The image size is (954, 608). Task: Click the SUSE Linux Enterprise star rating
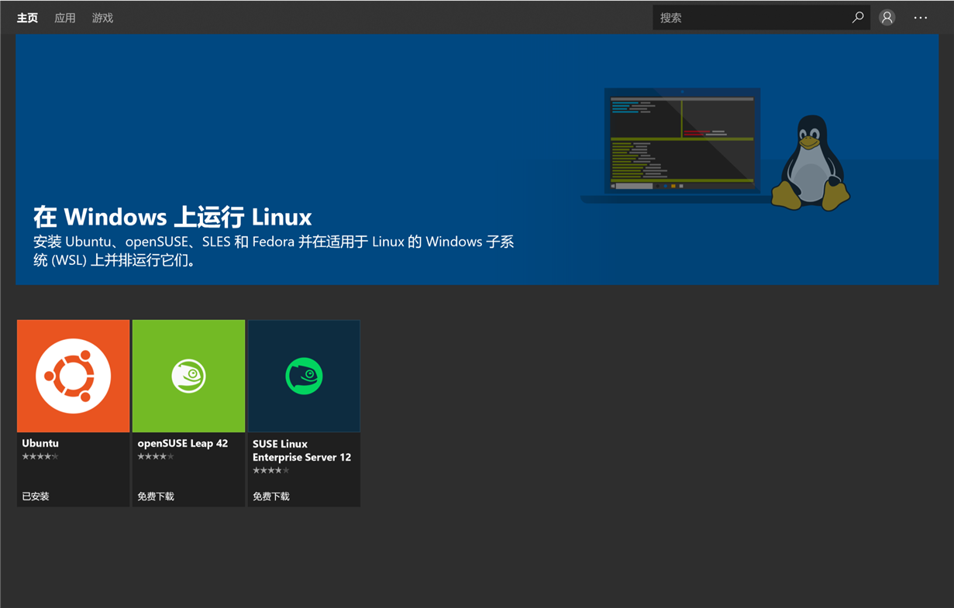[271, 470]
